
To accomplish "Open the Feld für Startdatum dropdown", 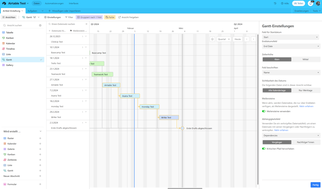I will pos(291,37).
